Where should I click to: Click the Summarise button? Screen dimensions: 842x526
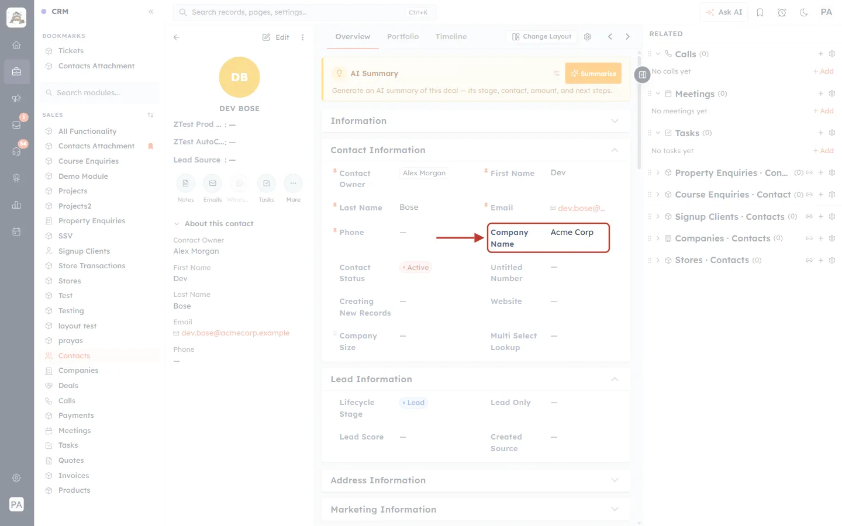pyautogui.click(x=593, y=74)
